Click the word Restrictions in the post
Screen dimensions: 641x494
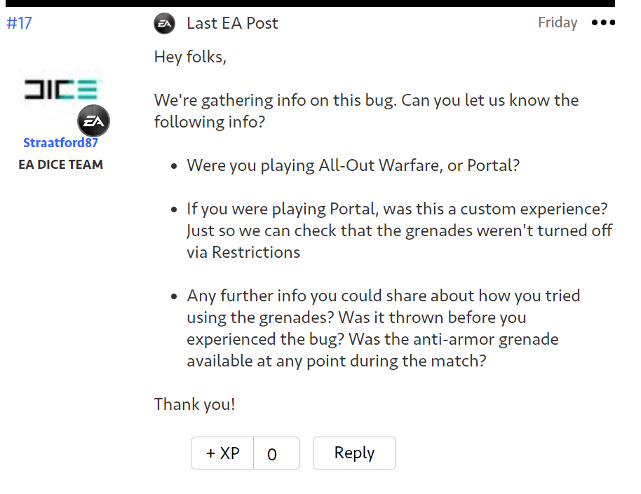coord(256,252)
